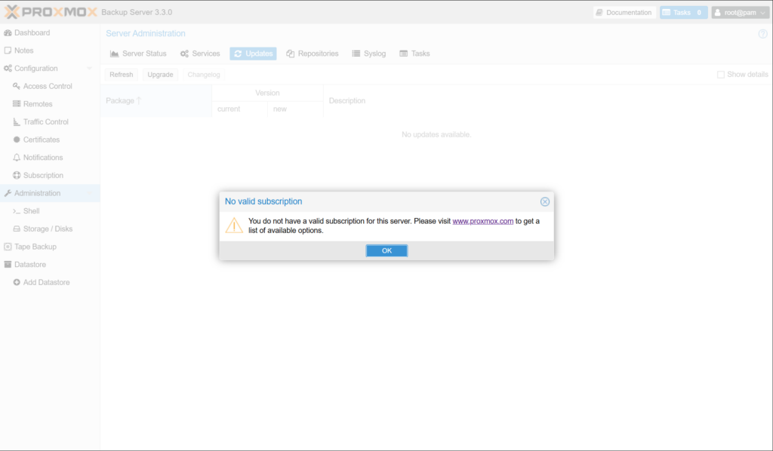Image resolution: width=773 pixels, height=451 pixels.
Task: Open the www.proxmox.com link
Action: 482,221
